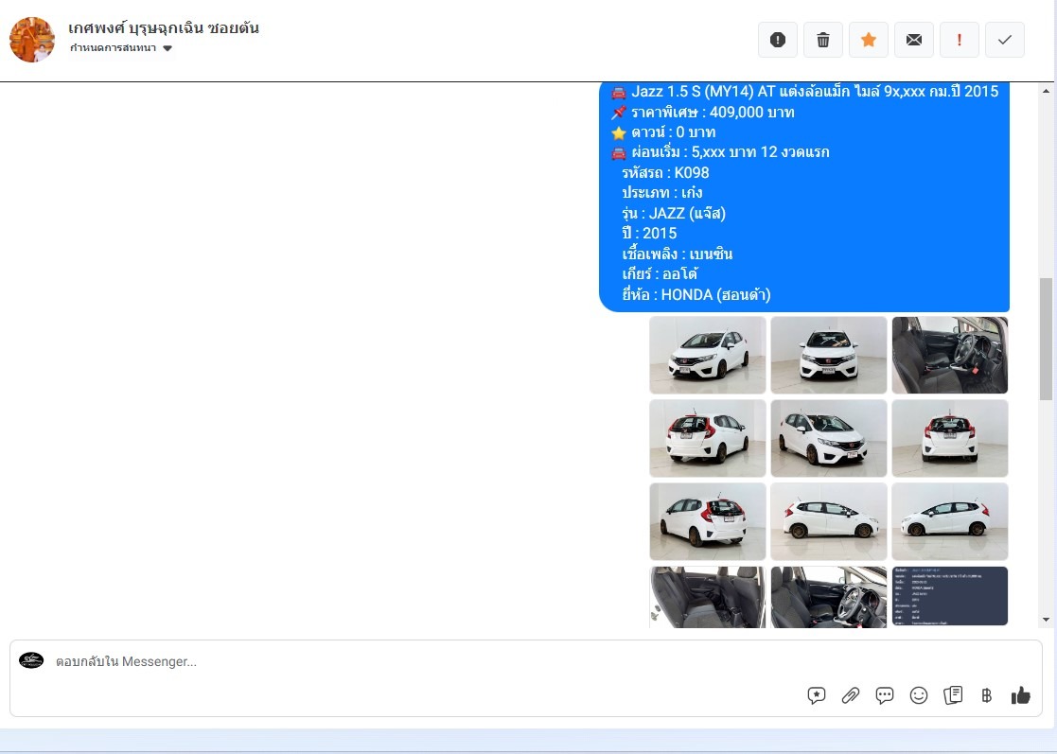Open first photo of white Jazz front-left
Screen dimensions: 1057x754
pos(708,355)
